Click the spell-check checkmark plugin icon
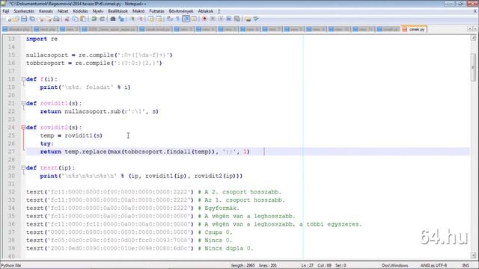479x269 pixels. (256, 19)
